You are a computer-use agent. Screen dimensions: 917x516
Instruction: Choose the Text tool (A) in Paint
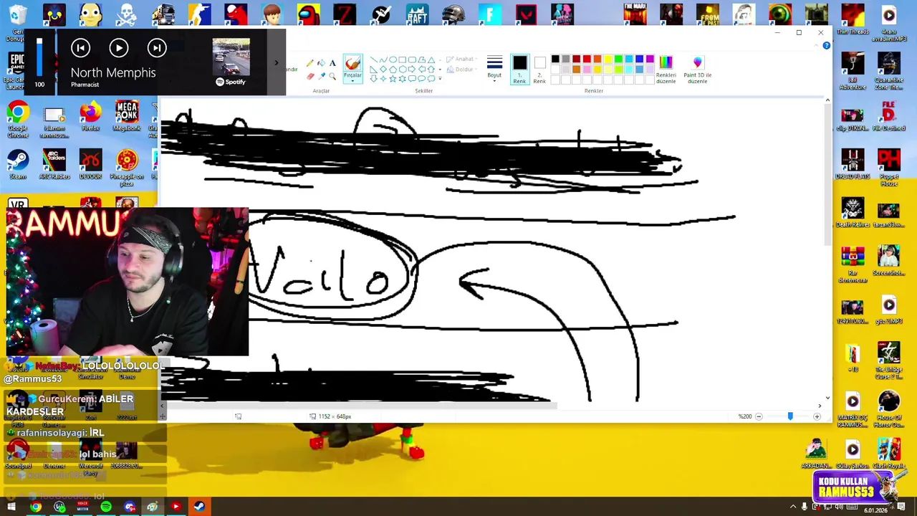[332, 63]
